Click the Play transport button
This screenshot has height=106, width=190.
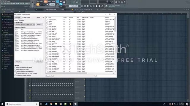click(x=41, y=4)
